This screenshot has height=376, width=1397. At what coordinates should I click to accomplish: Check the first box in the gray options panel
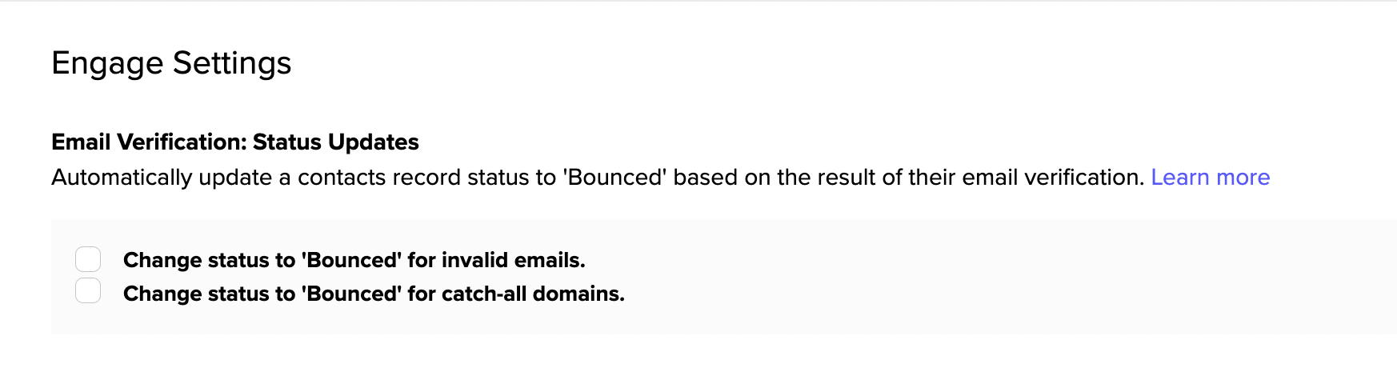[x=88, y=259]
